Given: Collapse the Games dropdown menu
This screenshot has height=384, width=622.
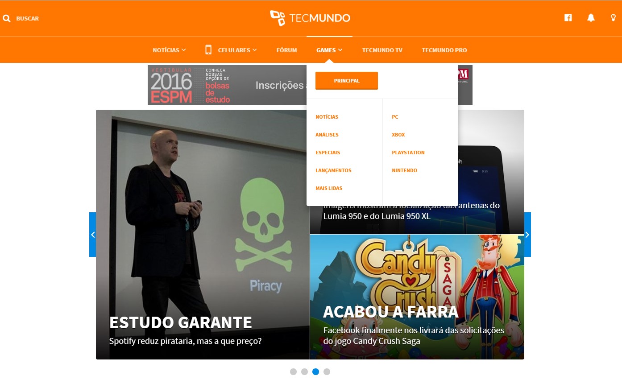Looking at the screenshot, I should [329, 50].
